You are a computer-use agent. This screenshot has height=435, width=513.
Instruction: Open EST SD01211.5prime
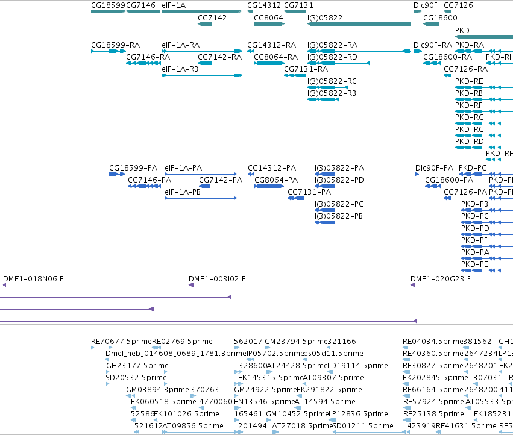(x=362, y=426)
